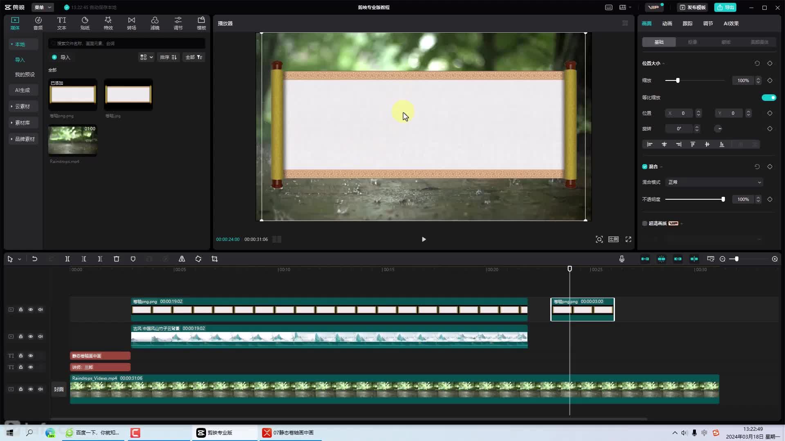The height and width of the screenshot is (441, 785).
Task: Open the sort (排序) dropdown
Action: tap(168, 57)
